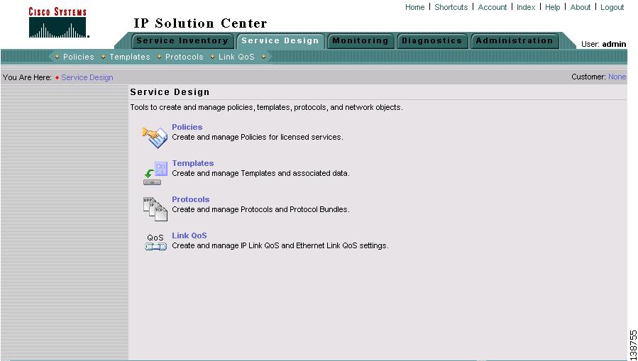Select the Service Design tab
The height and width of the screenshot is (361, 638).
(x=280, y=40)
